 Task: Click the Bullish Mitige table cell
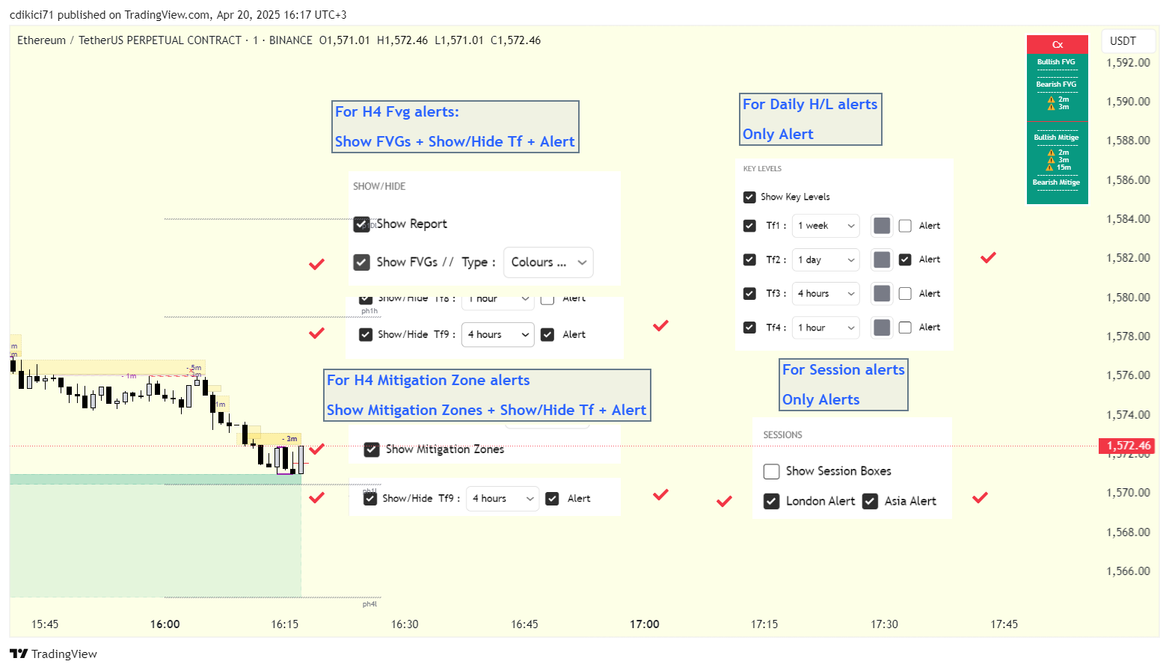[1057, 138]
